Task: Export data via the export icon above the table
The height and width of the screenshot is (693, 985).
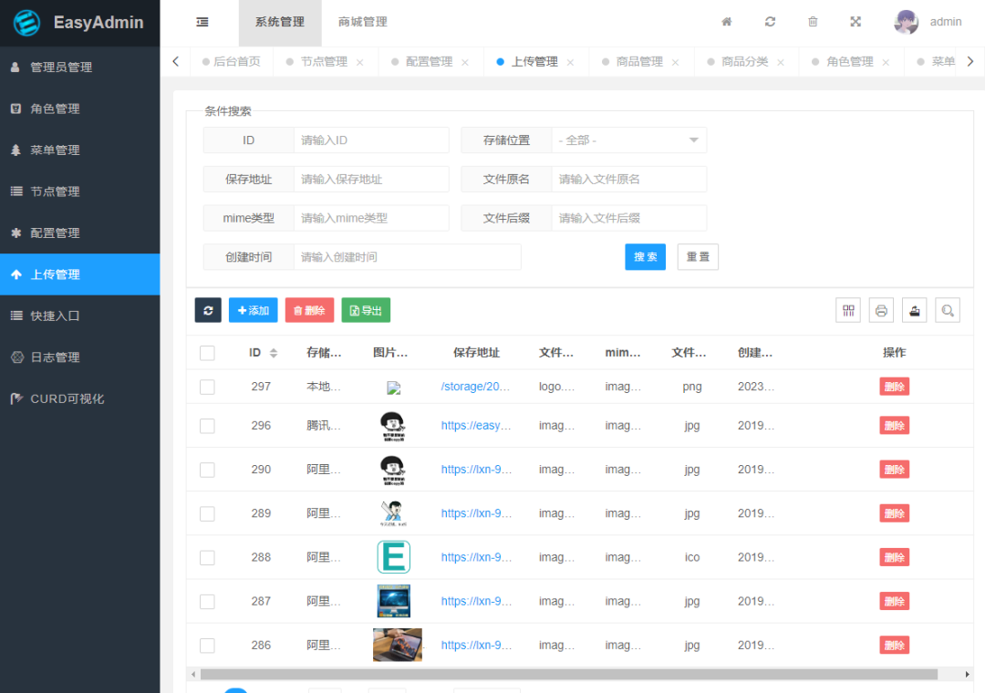Action: click(914, 310)
